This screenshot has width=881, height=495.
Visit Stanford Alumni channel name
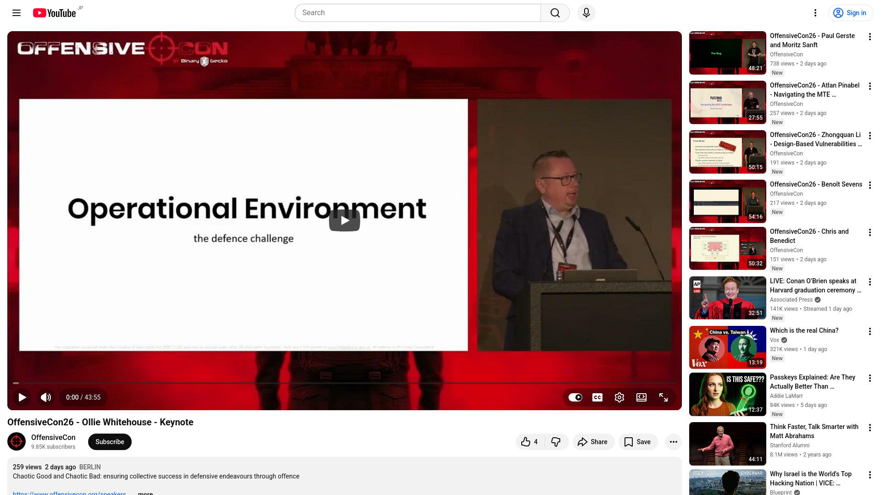point(790,445)
